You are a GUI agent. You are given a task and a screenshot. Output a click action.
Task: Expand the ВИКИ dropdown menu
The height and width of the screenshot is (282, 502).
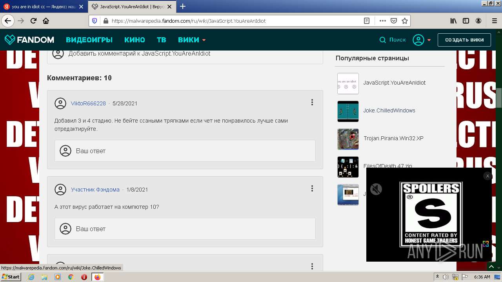tap(192, 40)
